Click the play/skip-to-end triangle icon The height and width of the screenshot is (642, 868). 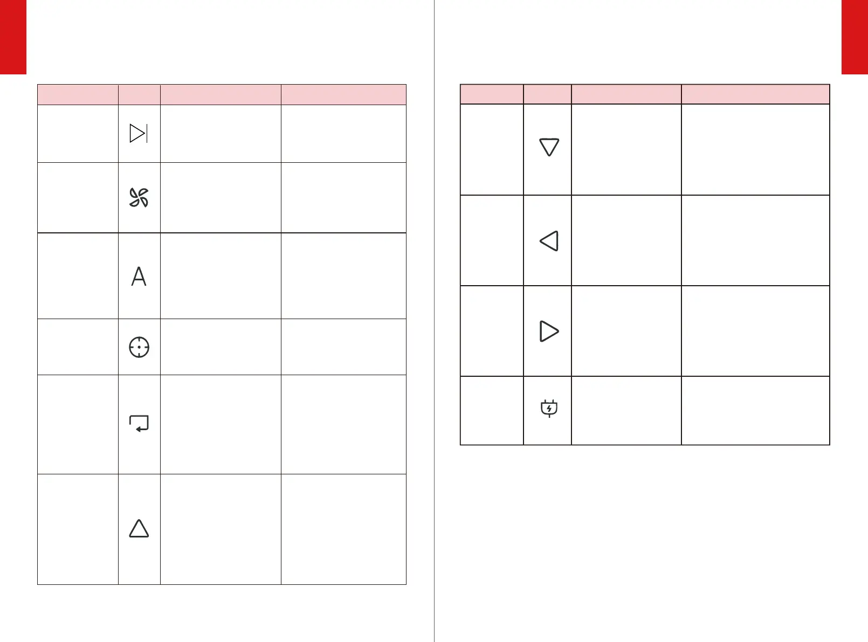pyautogui.click(x=139, y=133)
